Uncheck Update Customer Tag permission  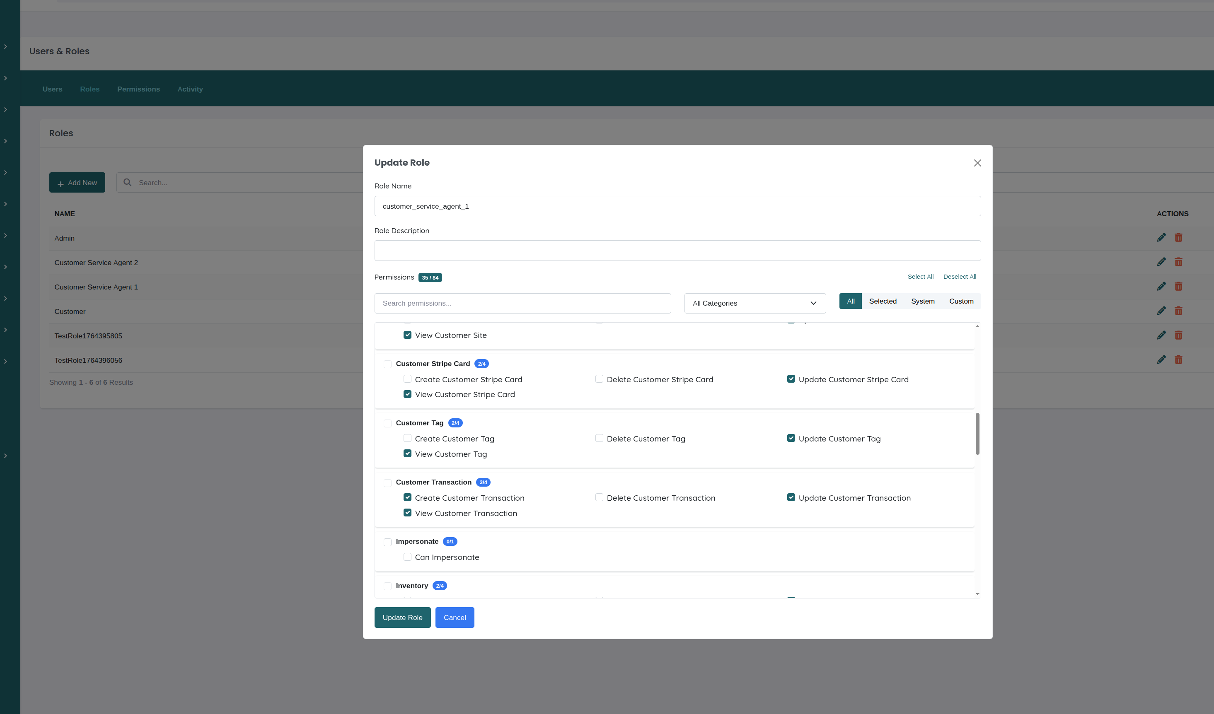click(x=791, y=438)
